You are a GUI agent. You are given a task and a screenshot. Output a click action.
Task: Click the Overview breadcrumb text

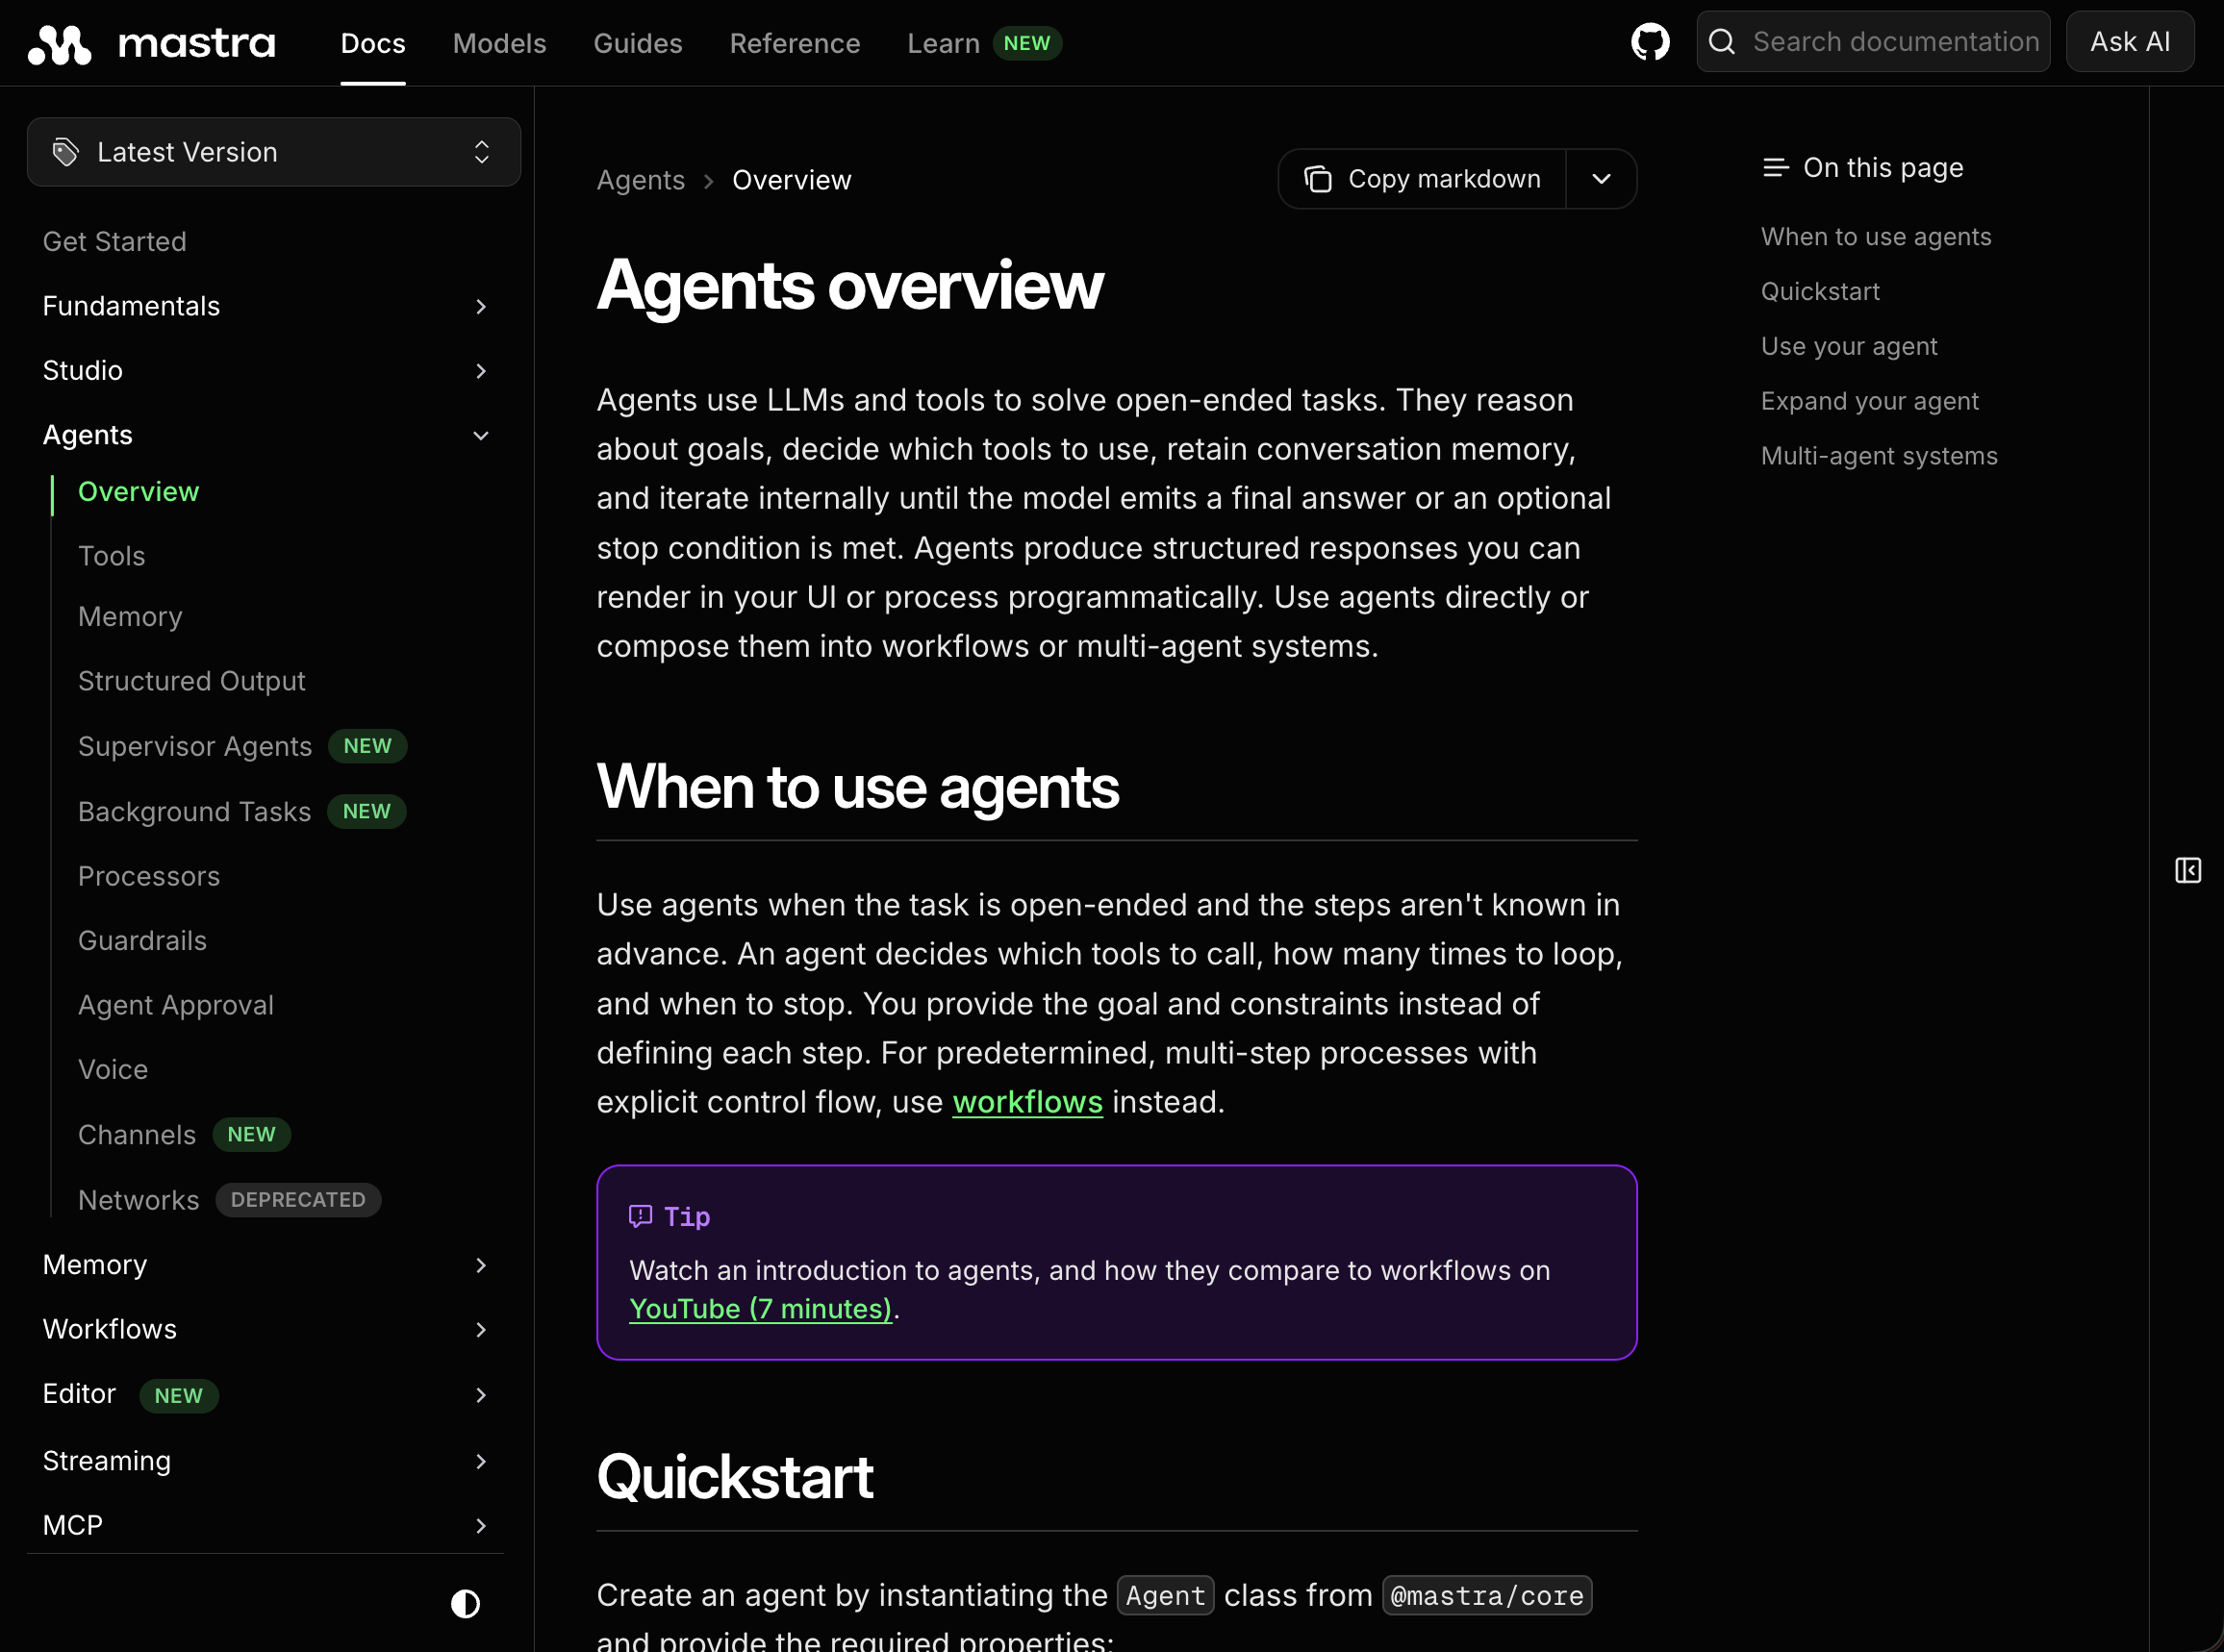[x=792, y=180]
